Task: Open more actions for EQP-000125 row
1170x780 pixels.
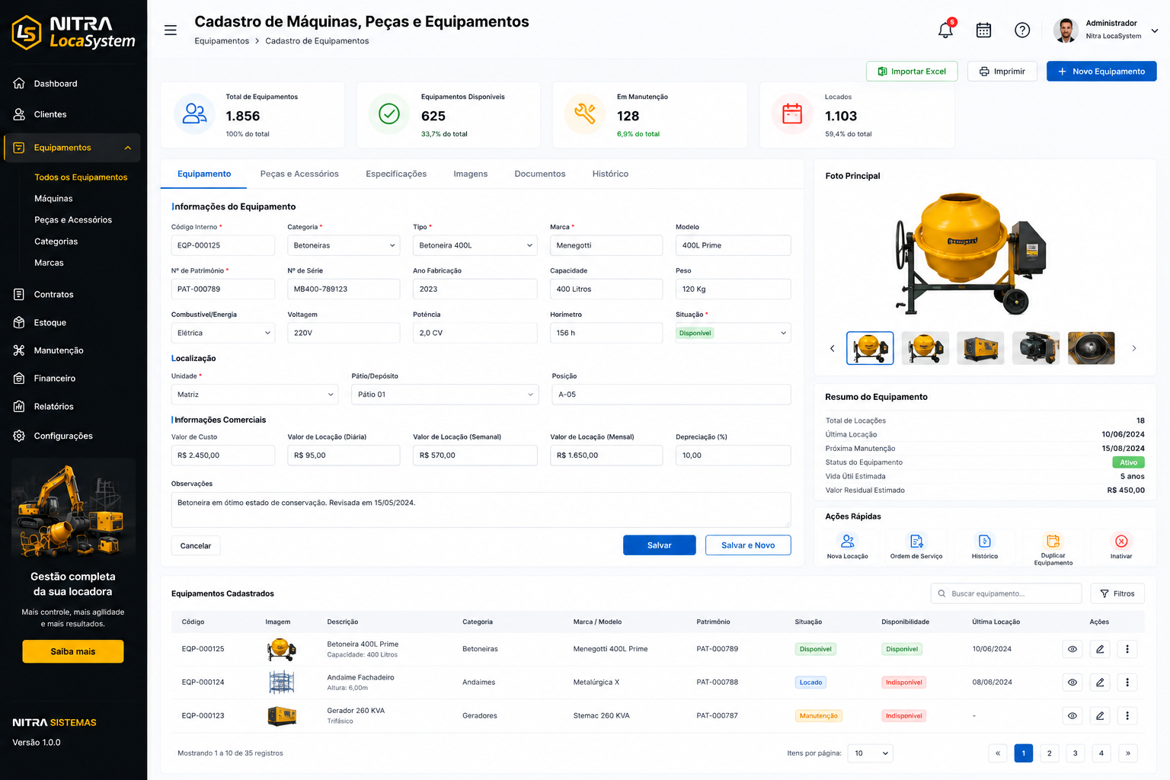Action: pyautogui.click(x=1127, y=649)
